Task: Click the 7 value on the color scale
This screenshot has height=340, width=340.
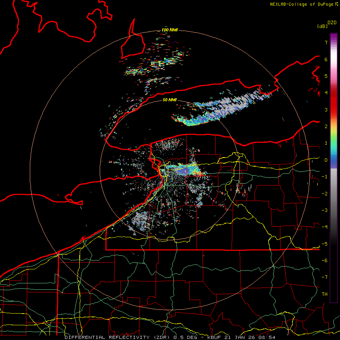Action: tap(326, 42)
